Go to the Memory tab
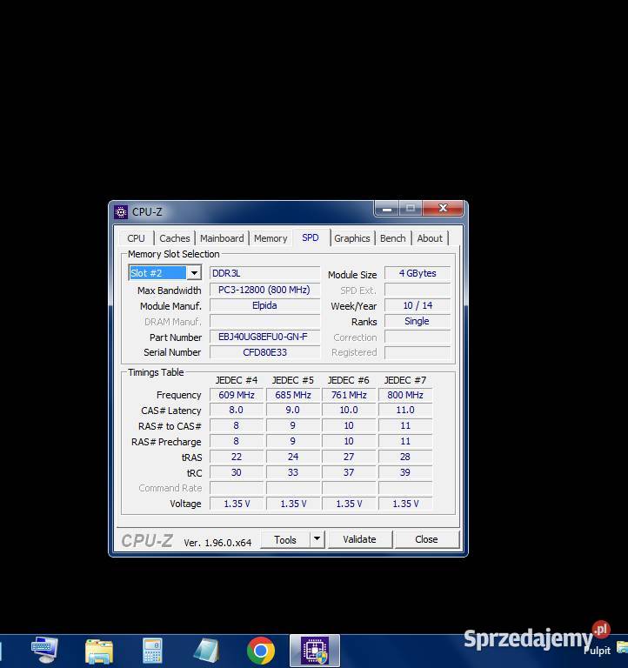 pos(271,238)
